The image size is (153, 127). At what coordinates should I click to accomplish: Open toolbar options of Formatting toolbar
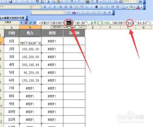(144, 7)
